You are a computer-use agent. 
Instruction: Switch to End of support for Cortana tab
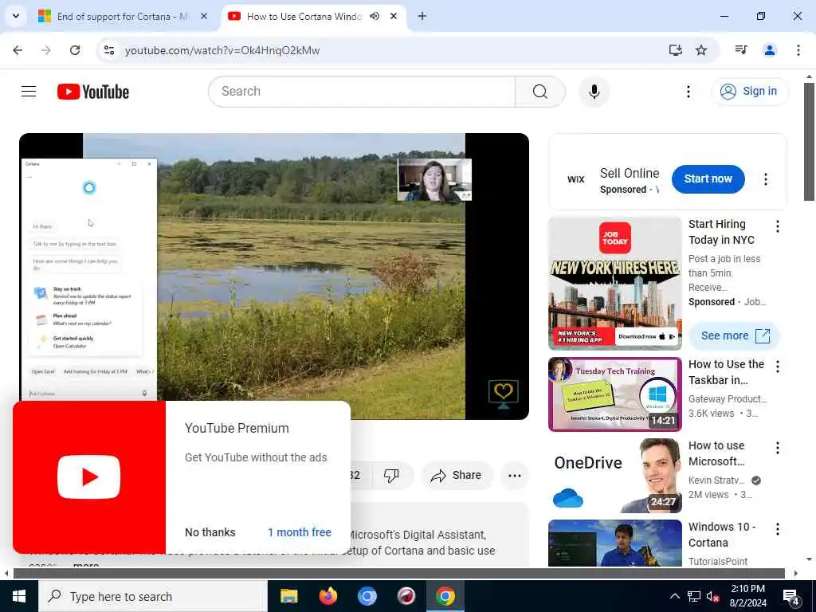(x=123, y=17)
